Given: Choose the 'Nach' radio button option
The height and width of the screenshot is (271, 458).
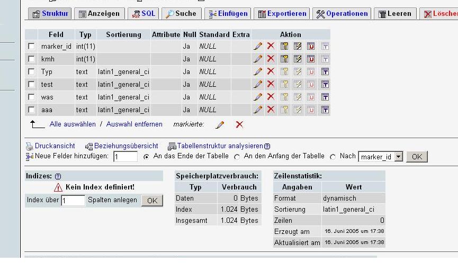Looking at the screenshot, I should [x=333, y=157].
